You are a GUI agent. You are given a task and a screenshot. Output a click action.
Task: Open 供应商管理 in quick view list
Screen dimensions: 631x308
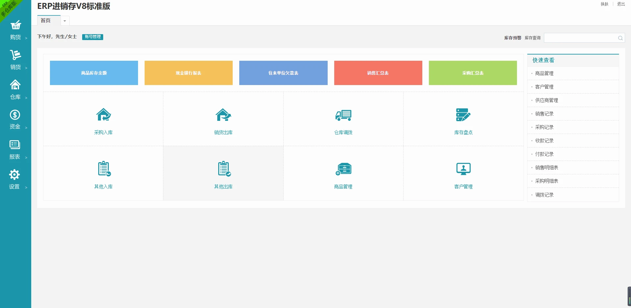tap(547, 100)
